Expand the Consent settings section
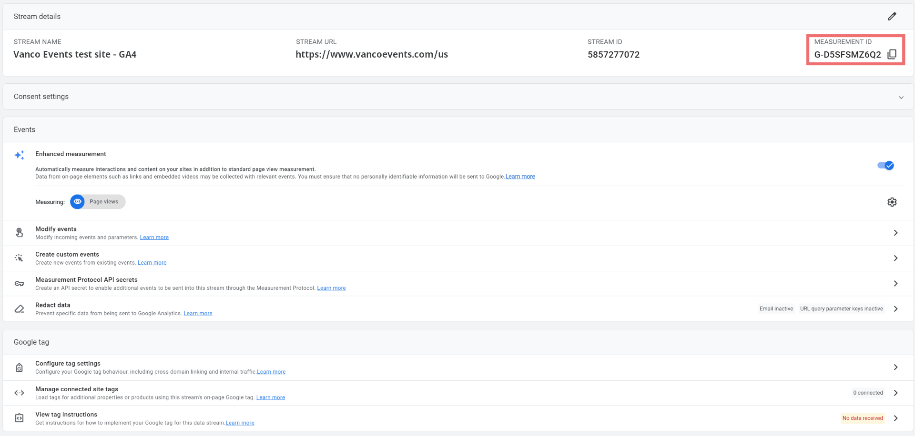This screenshot has width=915, height=436. [901, 97]
